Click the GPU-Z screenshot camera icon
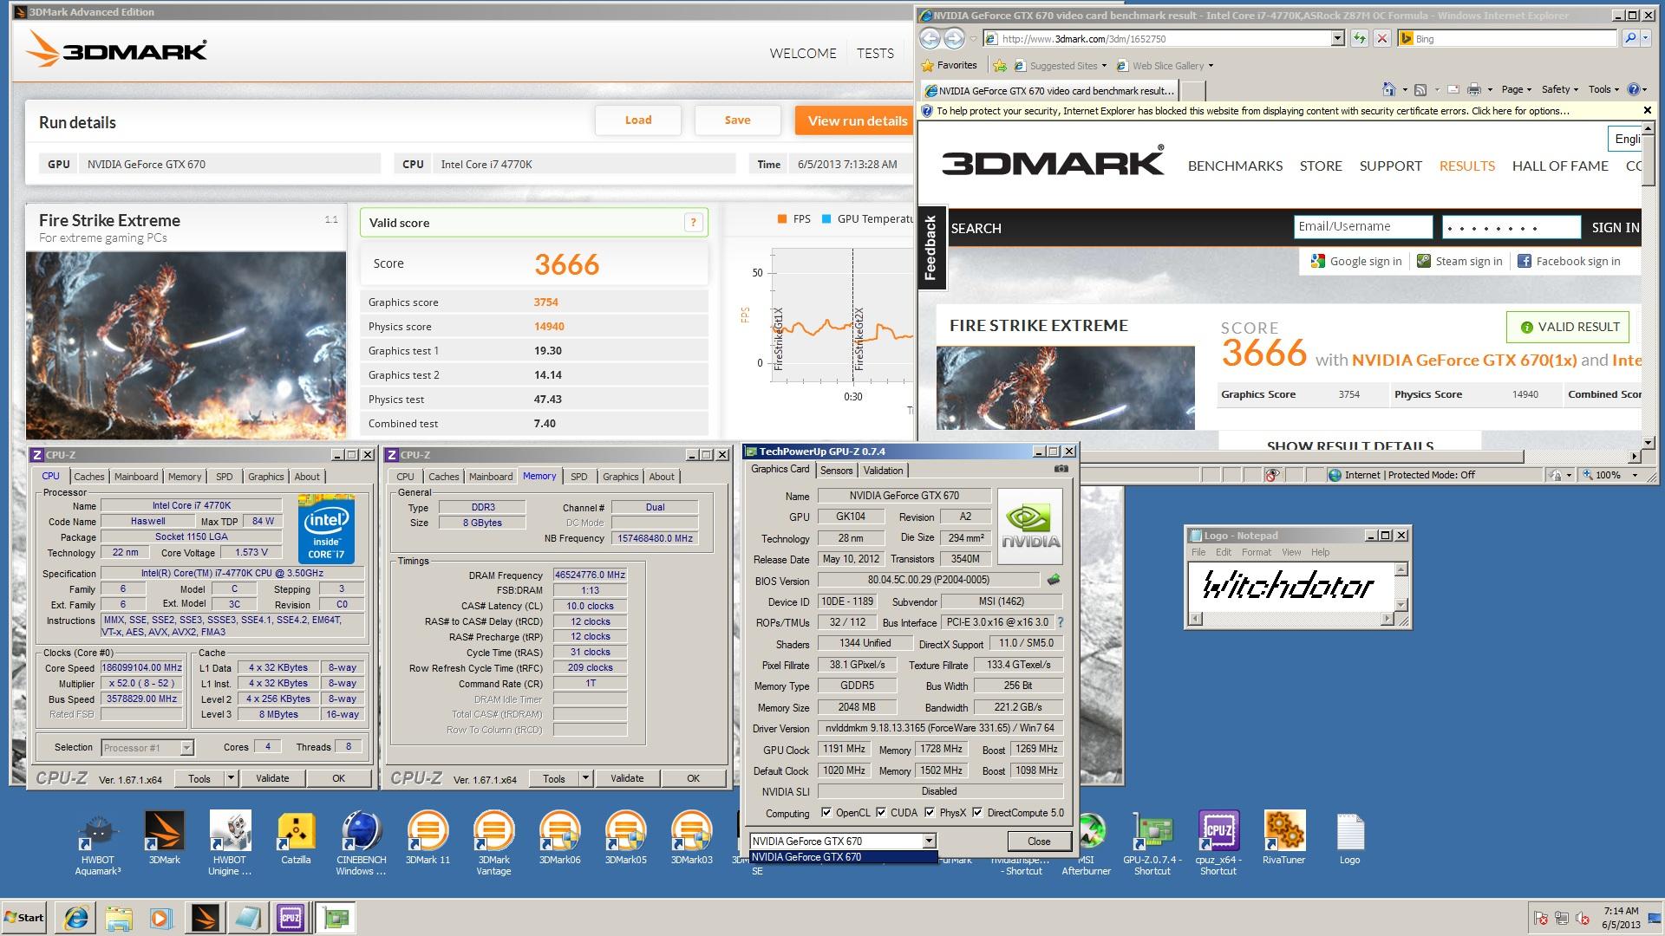The image size is (1665, 936). (1061, 469)
